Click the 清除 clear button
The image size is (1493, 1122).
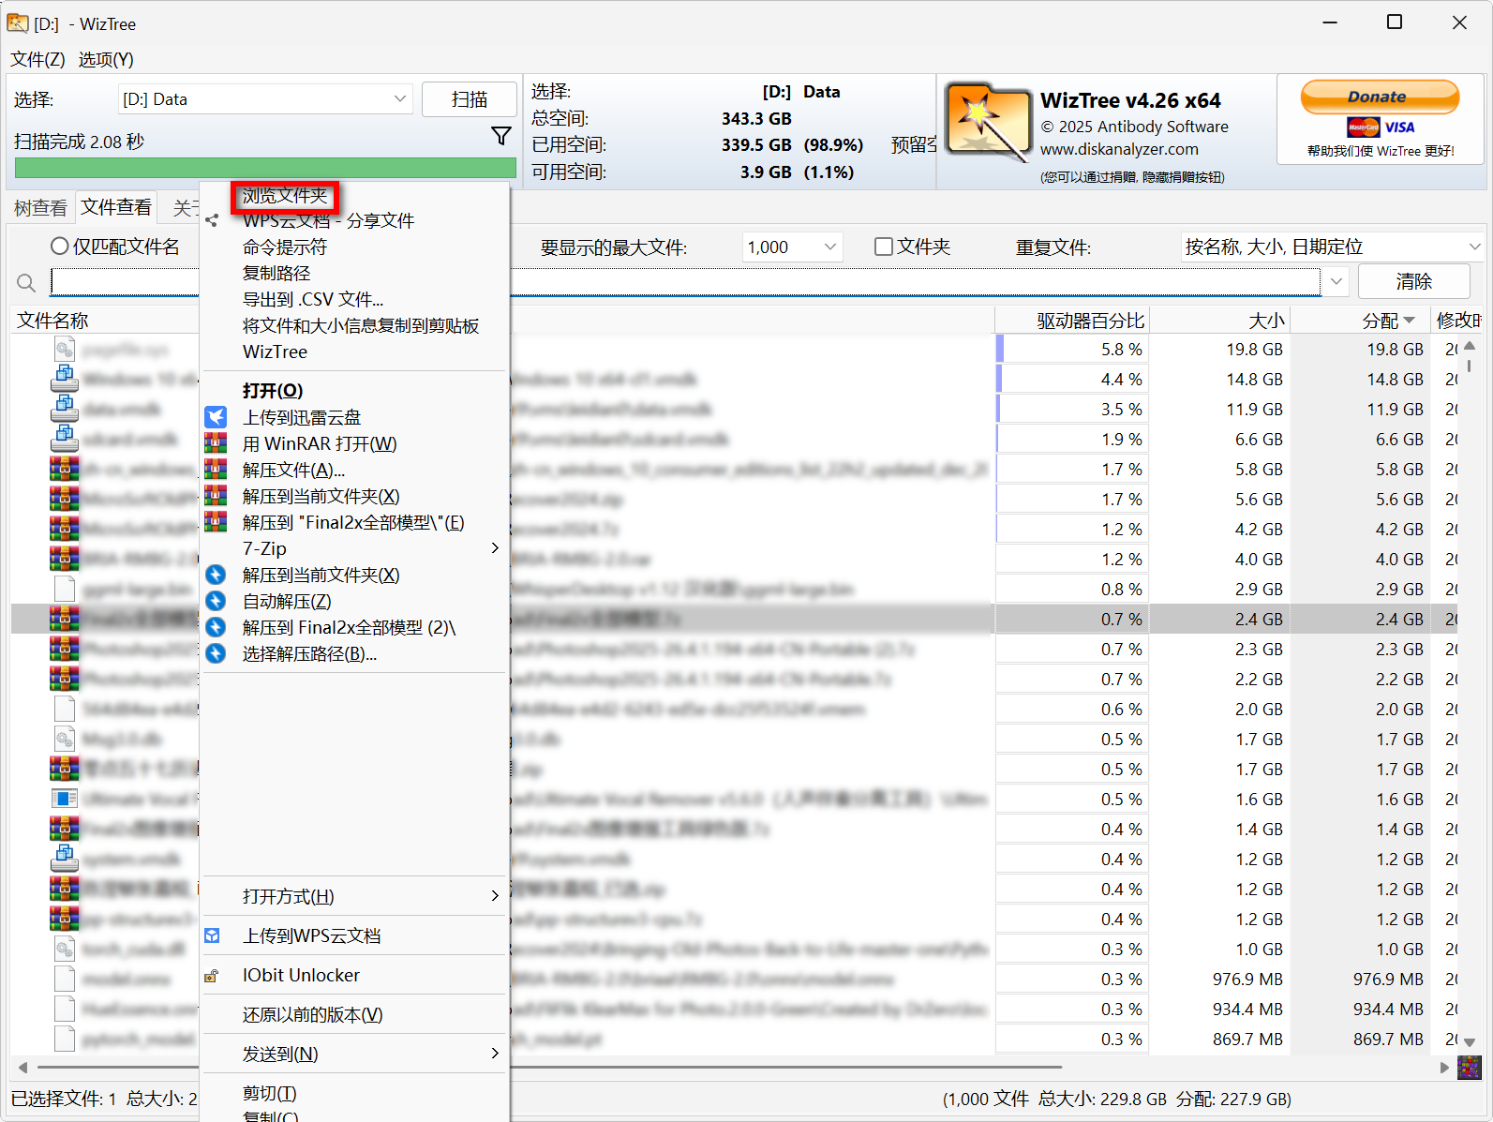tap(1414, 281)
